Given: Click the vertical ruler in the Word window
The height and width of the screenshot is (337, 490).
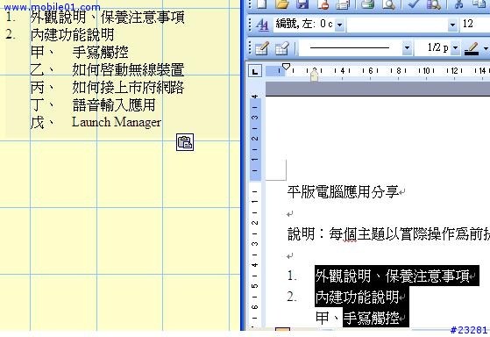Looking at the screenshot, I should tap(255, 211).
